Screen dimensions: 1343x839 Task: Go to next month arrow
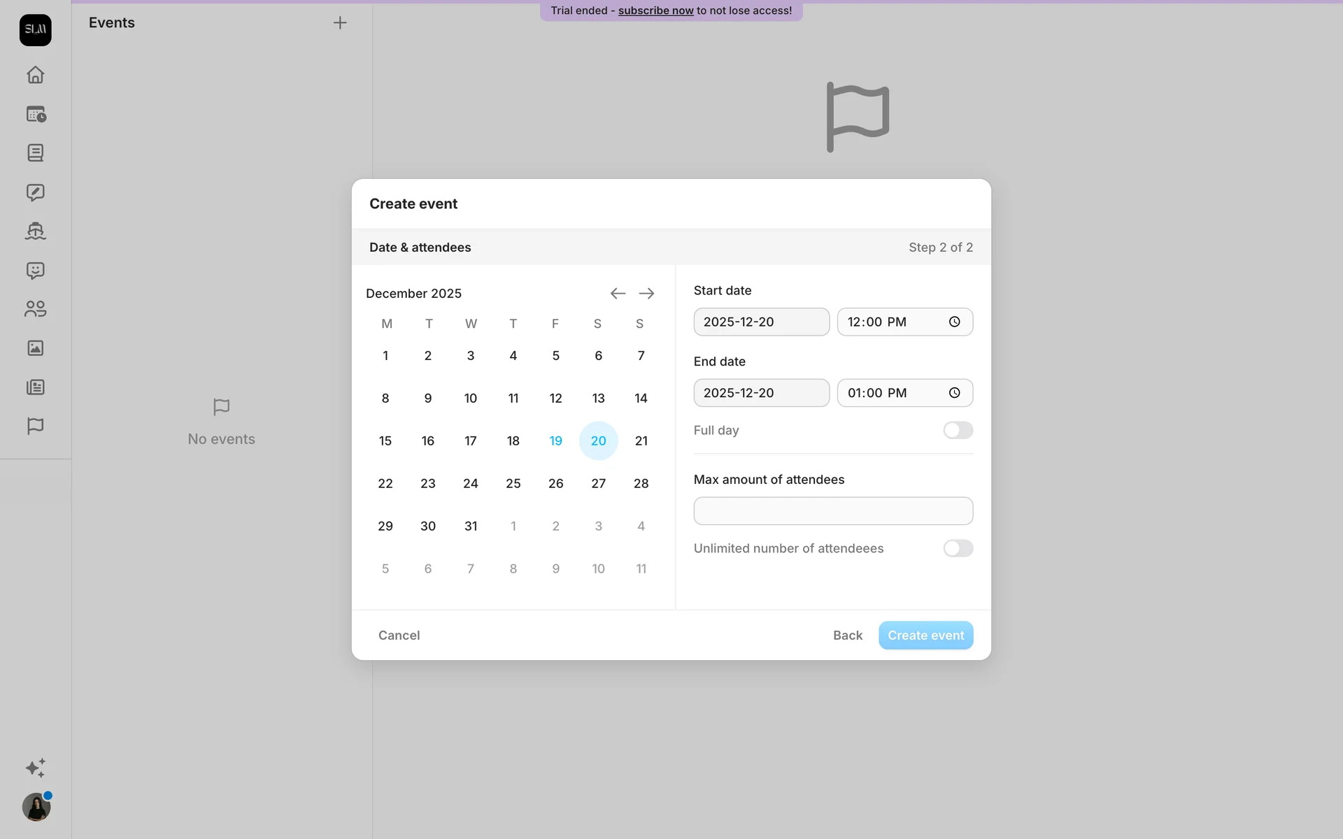tap(646, 294)
